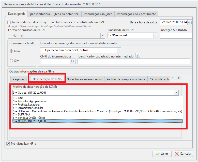Select Não for Consumidor final
The height and width of the screenshot is (162, 198).
click(x=11, y=51)
